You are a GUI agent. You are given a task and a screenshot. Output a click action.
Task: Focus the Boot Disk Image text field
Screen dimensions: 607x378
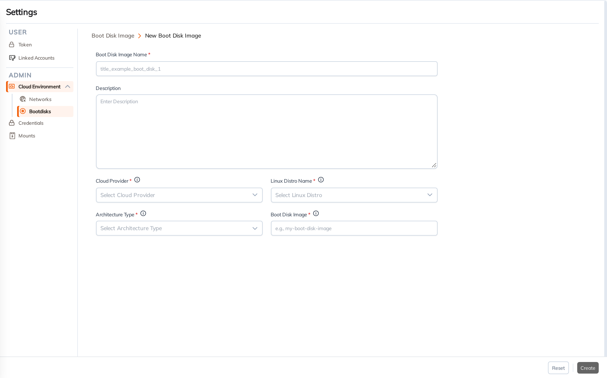point(354,228)
